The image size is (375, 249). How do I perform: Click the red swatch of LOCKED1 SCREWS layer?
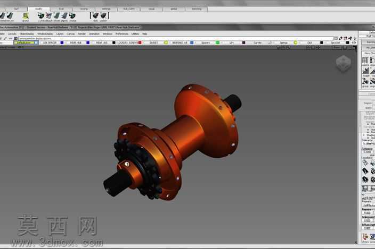[x=140, y=42]
